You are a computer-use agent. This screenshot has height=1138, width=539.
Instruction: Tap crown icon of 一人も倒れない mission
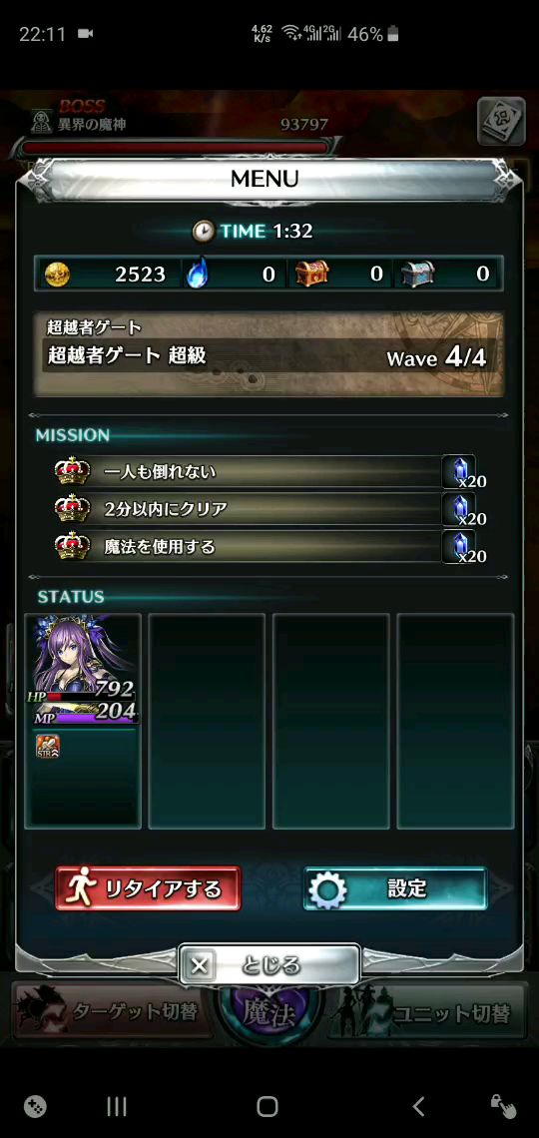pyautogui.click(x=73, y=472)
